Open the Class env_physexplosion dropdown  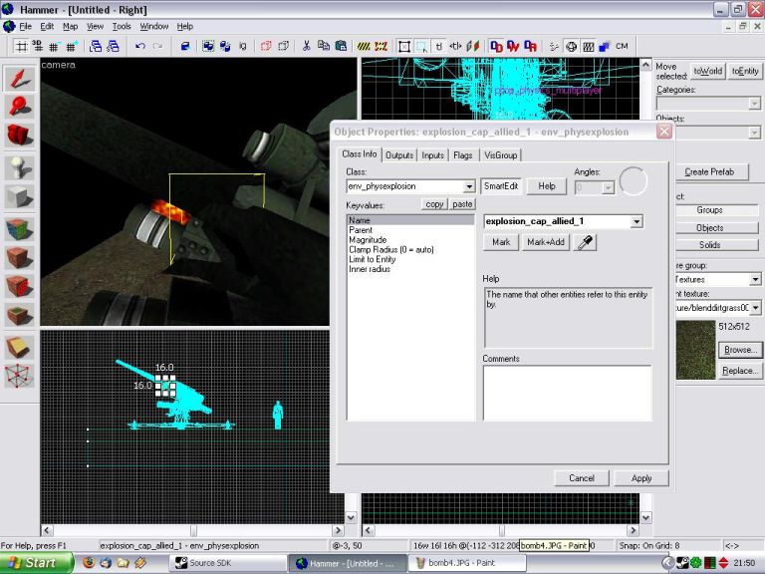click(469, 186)
